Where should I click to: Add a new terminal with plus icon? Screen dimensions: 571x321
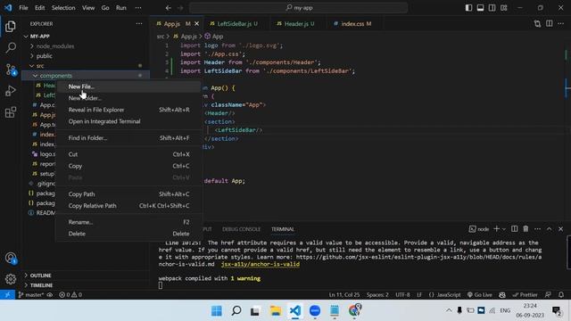point(496,229)
